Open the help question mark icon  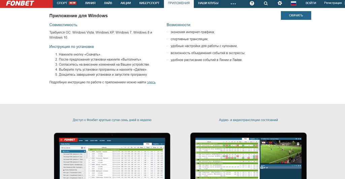click(252, 3)
